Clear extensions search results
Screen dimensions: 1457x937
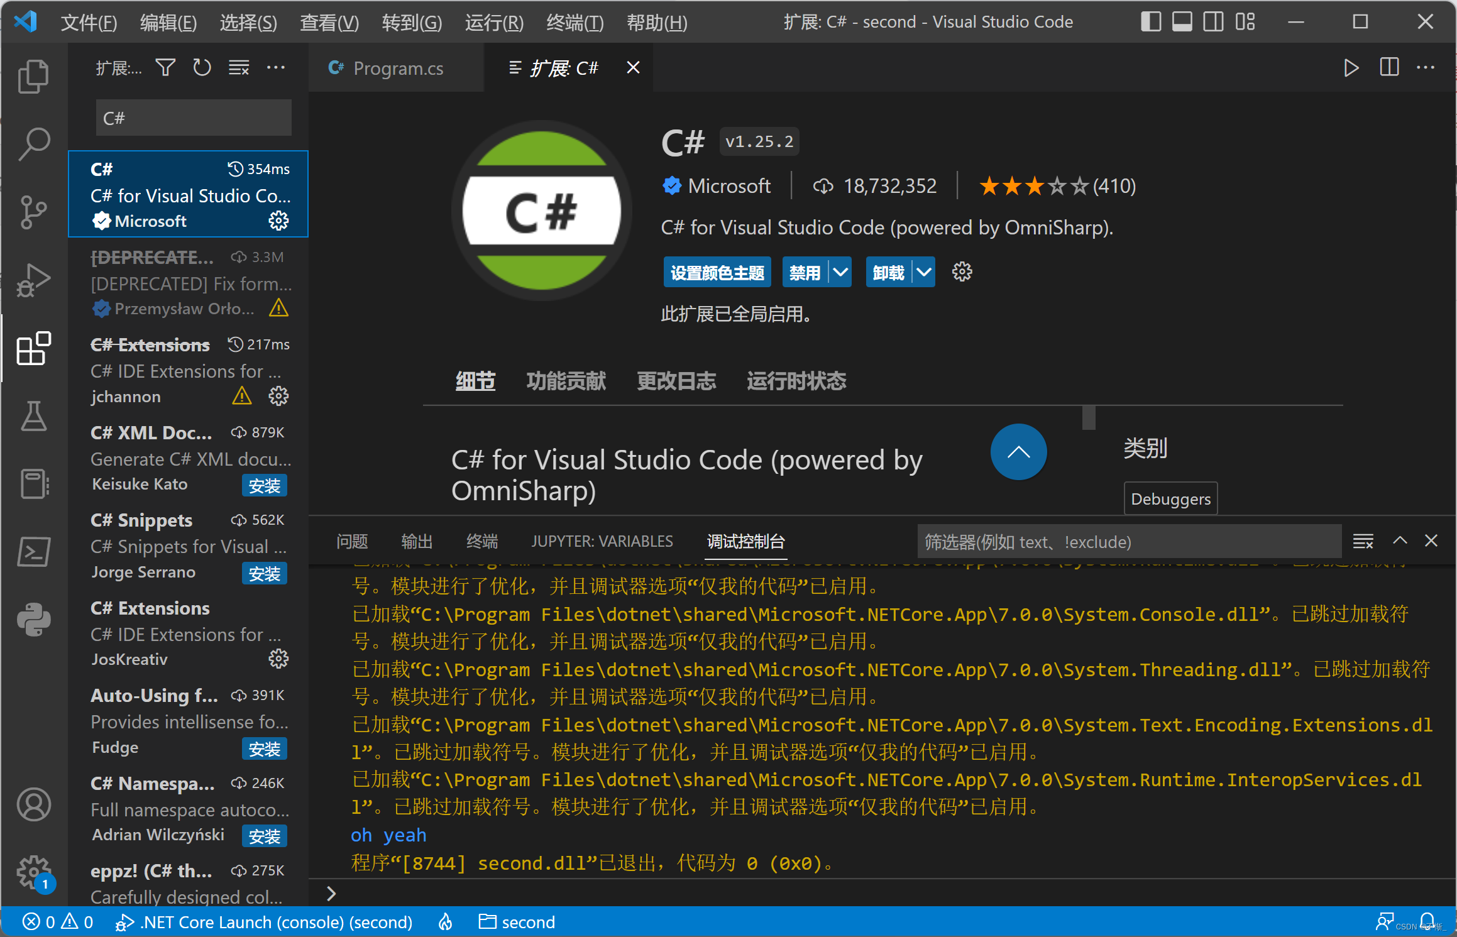[x=239, y=67]
